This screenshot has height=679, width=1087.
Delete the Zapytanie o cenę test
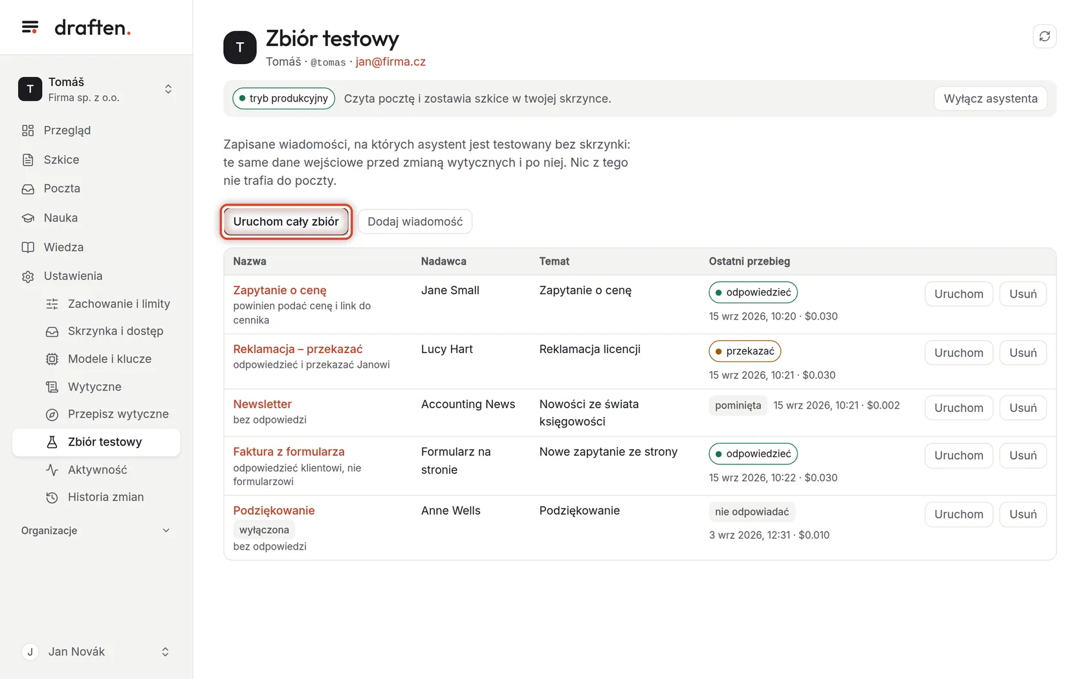pyautogui.click(x=1022, y=294)
